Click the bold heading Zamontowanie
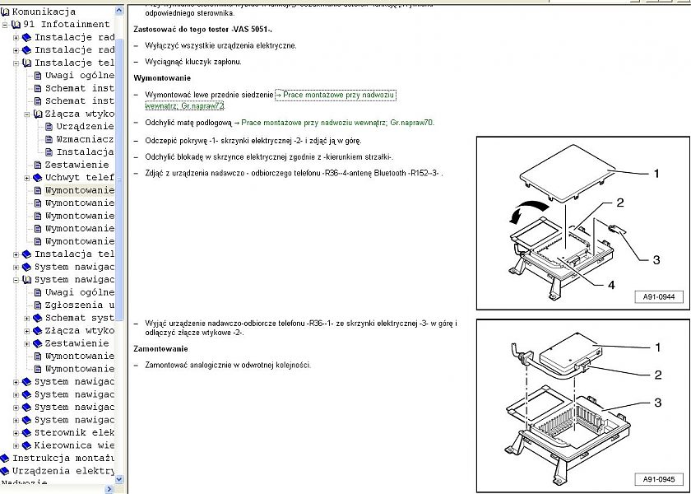 pos(160,349)
